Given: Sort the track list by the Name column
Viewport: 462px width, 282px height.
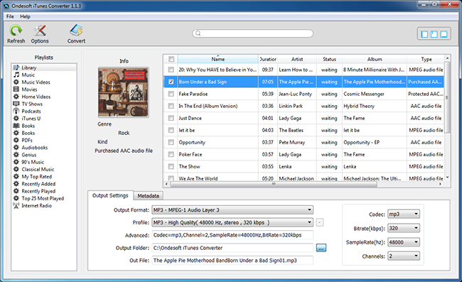Looking at the screenshot, I should (x=218, y=59).
